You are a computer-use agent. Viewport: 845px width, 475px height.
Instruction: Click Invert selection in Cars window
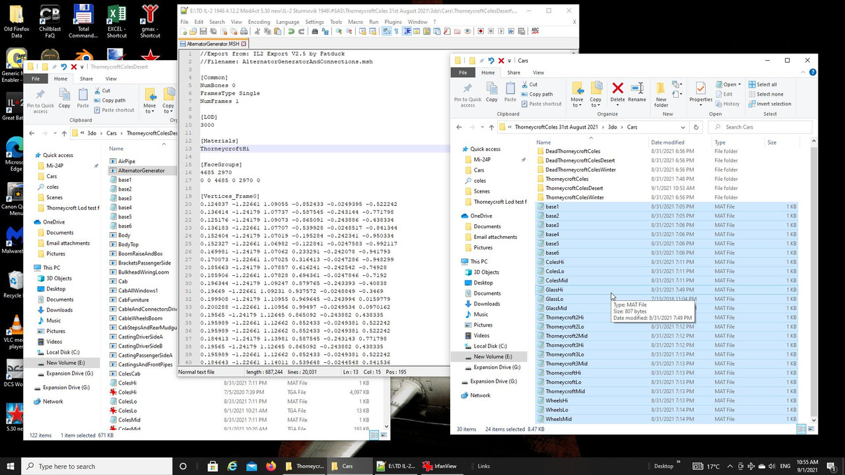[x=768, y=104]
